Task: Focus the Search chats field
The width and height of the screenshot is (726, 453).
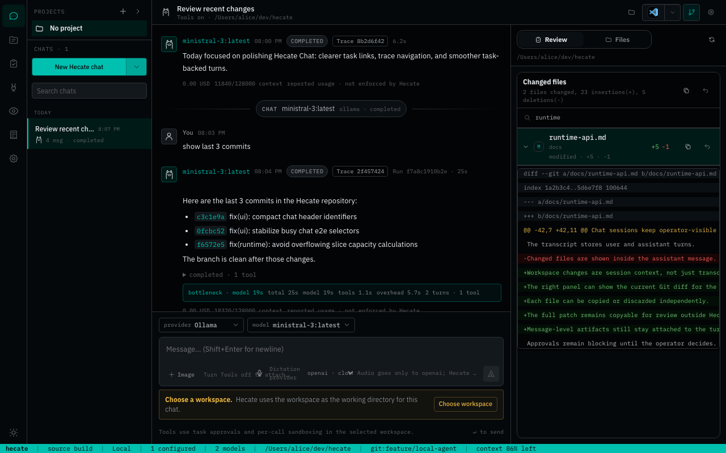Action: pyautogui.click(x=89, y=91)
